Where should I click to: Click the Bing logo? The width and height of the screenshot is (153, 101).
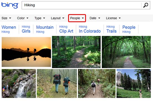coord(10,5)
